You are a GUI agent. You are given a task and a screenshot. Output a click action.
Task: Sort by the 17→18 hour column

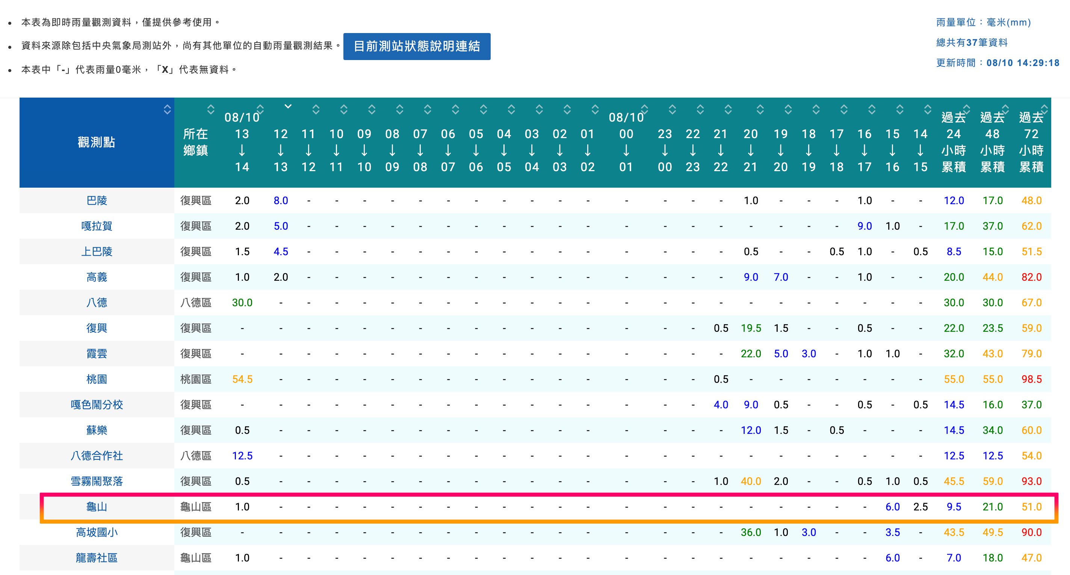(843, 110)
